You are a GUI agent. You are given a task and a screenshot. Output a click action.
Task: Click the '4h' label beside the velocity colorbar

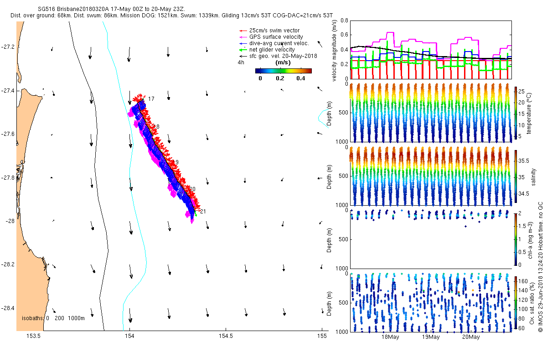coord(241,63)
